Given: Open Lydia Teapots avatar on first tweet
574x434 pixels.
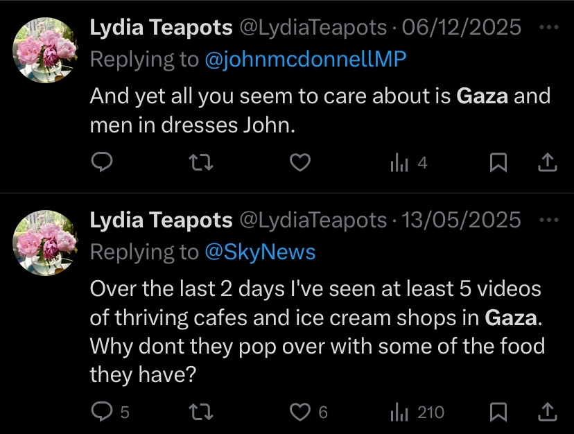Looking at the screenshot, I should [x=45, y=50].
